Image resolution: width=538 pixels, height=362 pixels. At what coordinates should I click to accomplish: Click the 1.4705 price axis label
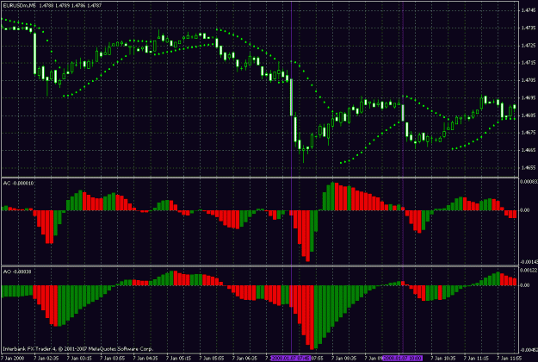coord(529,80)
